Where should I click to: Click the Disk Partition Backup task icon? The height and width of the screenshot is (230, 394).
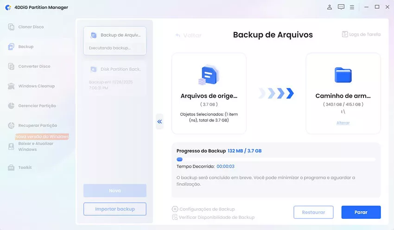pyautogui.click(x=94, y=69)
